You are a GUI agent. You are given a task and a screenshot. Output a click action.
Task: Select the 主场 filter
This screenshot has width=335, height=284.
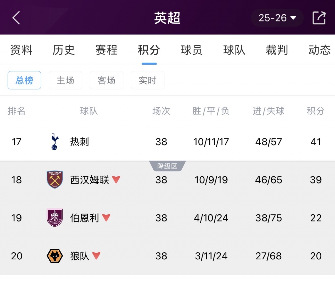pos(65,80)
